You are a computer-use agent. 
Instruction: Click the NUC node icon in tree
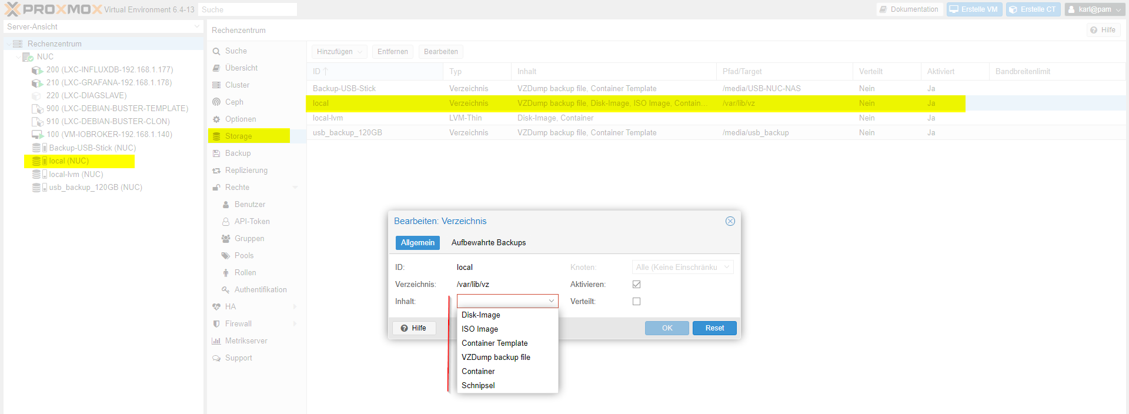pyautogui.click(x=28, y=57)
